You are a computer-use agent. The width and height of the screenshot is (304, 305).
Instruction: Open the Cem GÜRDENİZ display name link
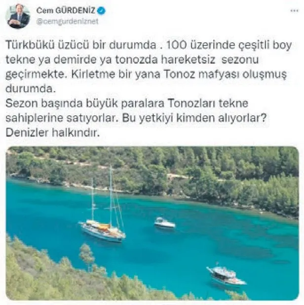click(66, 10)
